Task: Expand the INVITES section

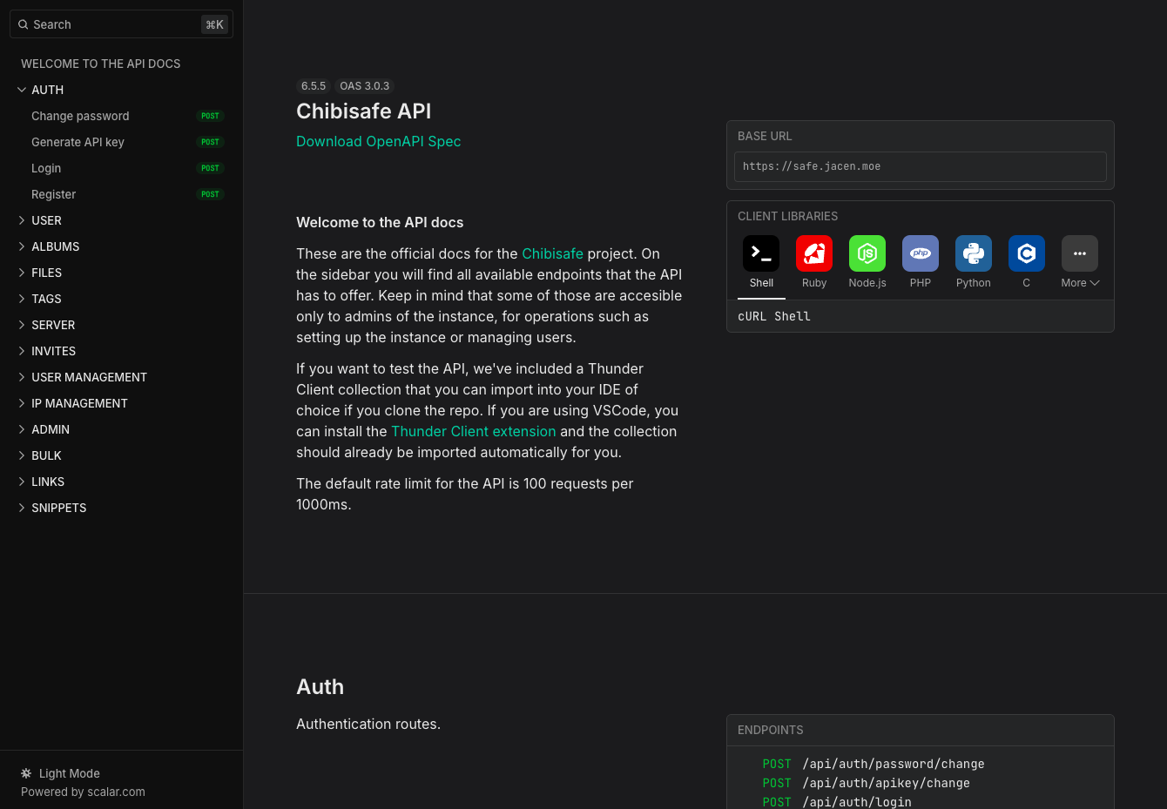Action: tap(22, 351)
